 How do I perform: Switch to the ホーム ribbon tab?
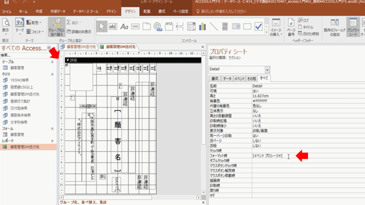click(23, 11)
